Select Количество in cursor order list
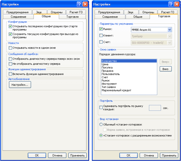181x161 pixels. [129, 61]
